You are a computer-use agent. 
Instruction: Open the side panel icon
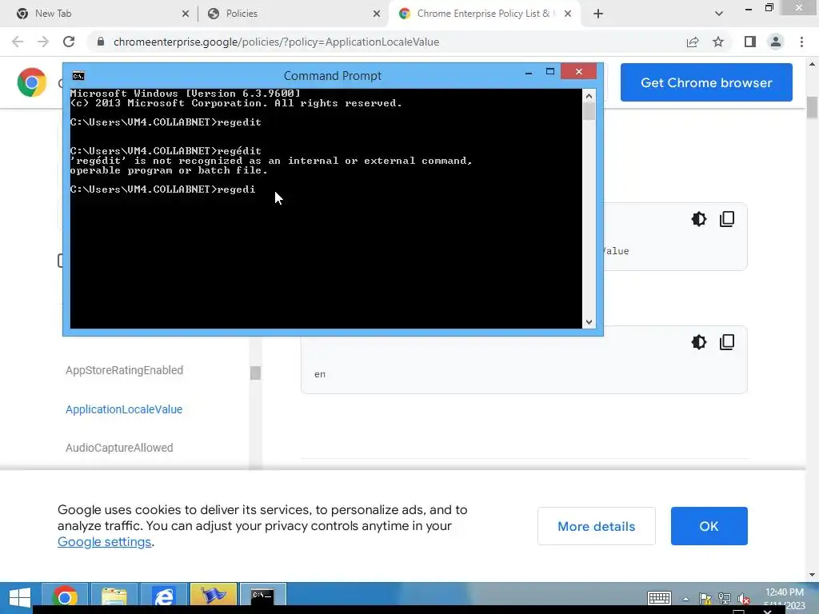[750, 42]
